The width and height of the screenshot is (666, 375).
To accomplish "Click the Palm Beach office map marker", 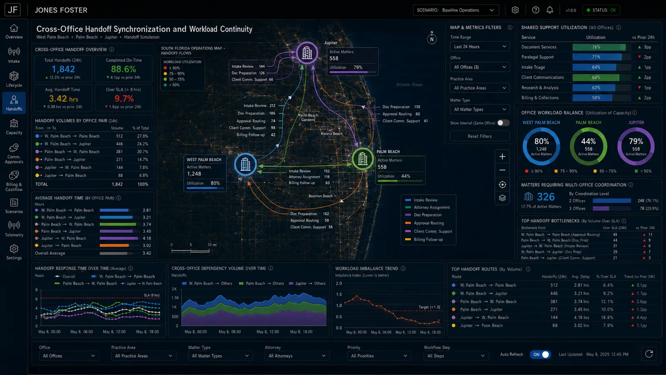I will click(x=363, y=159).
